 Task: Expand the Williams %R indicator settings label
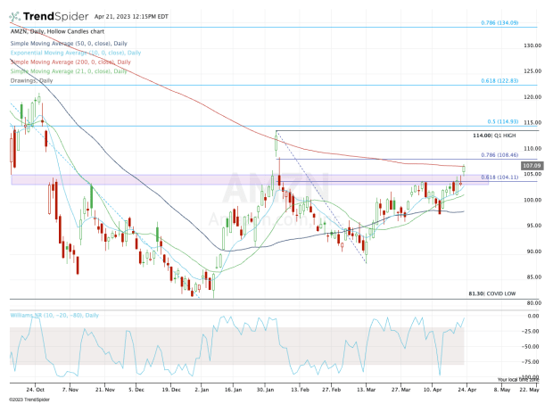(x=53, y=314)
